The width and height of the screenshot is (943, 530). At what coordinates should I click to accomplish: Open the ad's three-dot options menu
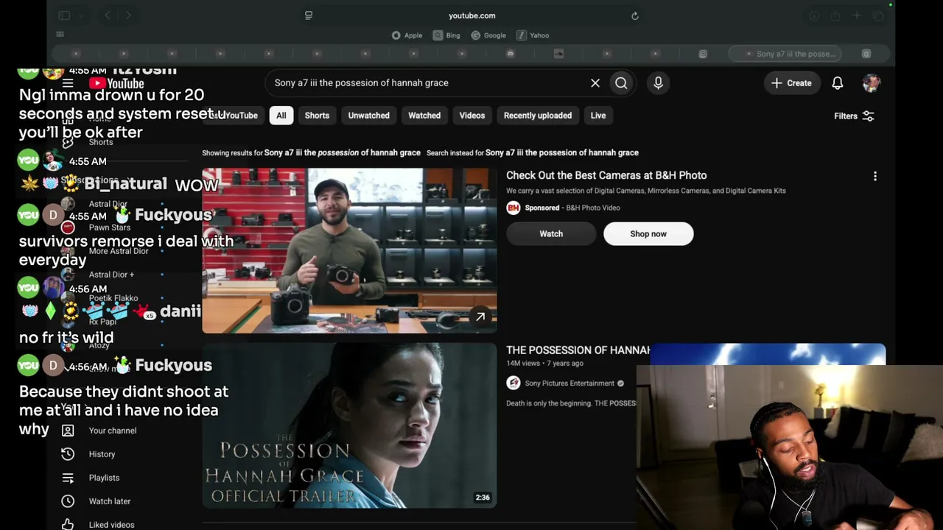(x=875, y=177)
